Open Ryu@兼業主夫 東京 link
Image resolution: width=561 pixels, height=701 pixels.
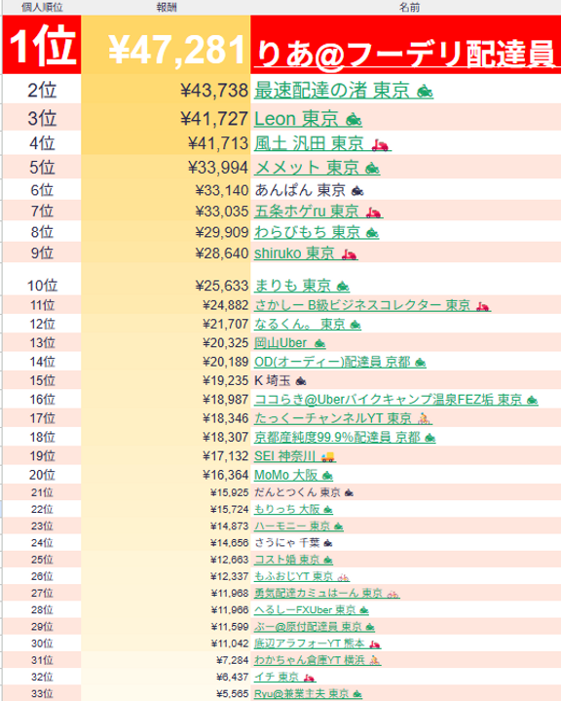point(308,694)
